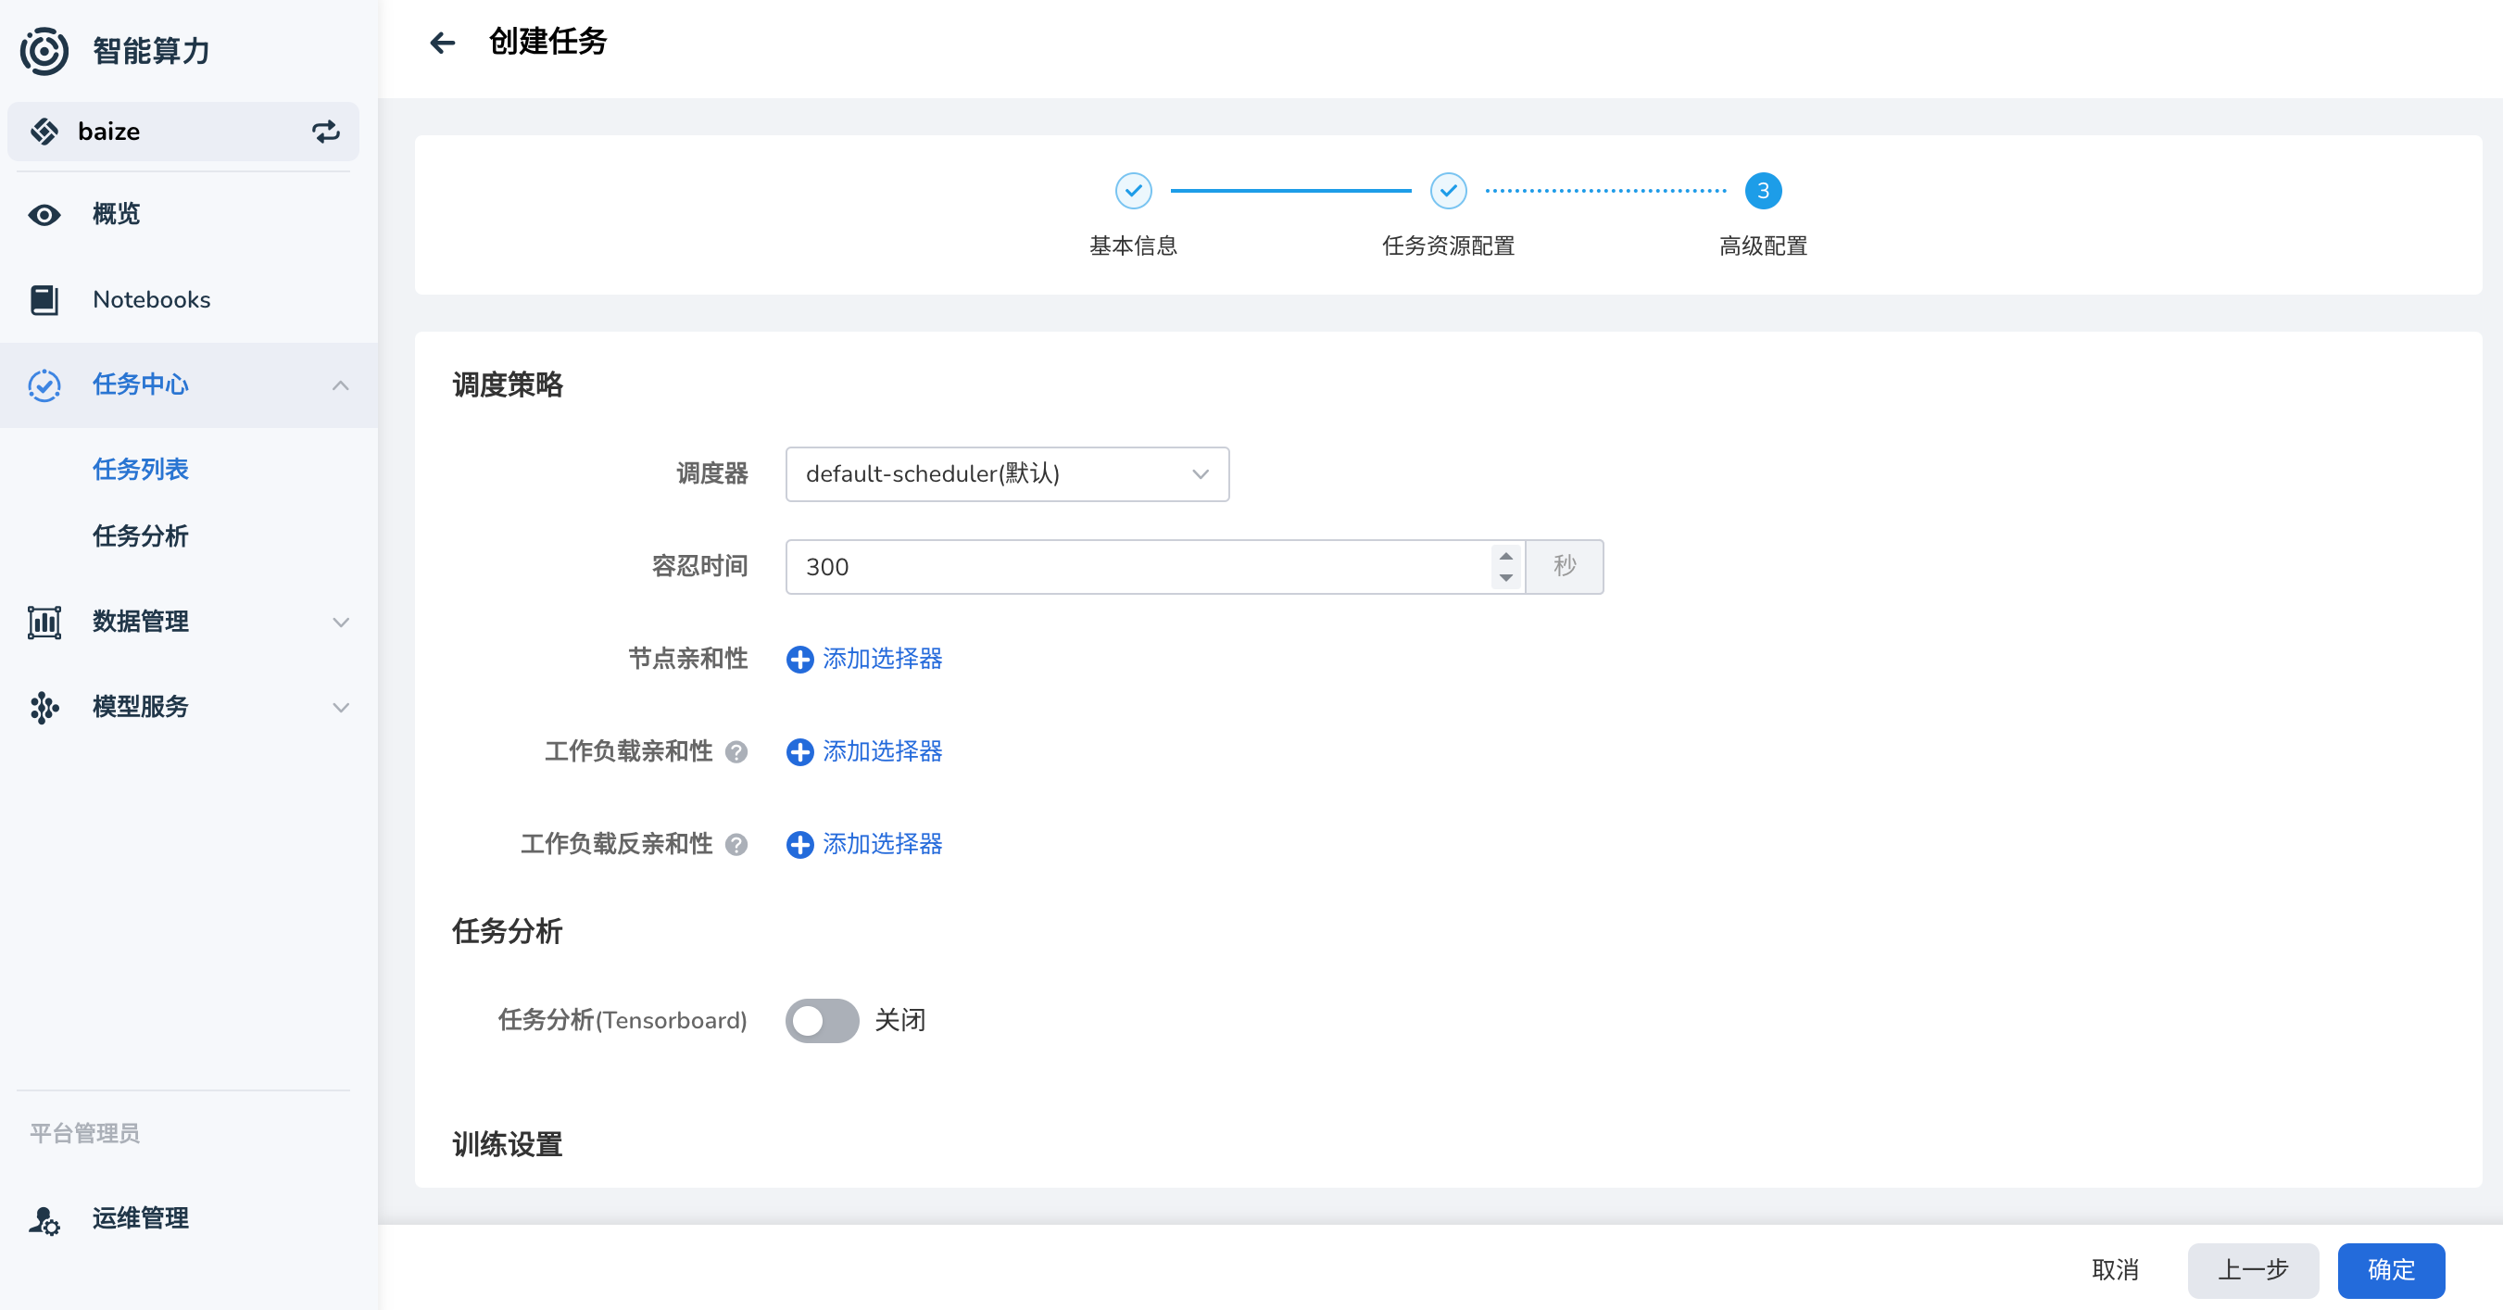This screenshot has height=1310, width=2503.
Task: Click the plus icon for 节点亲和性 selector
Action: point(799,660)
